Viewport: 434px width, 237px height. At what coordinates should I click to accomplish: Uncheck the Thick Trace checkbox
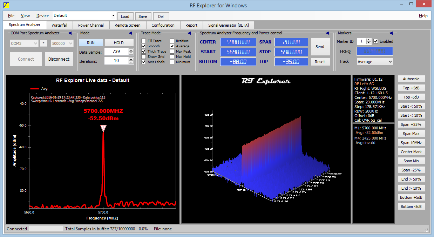[144, 52]
